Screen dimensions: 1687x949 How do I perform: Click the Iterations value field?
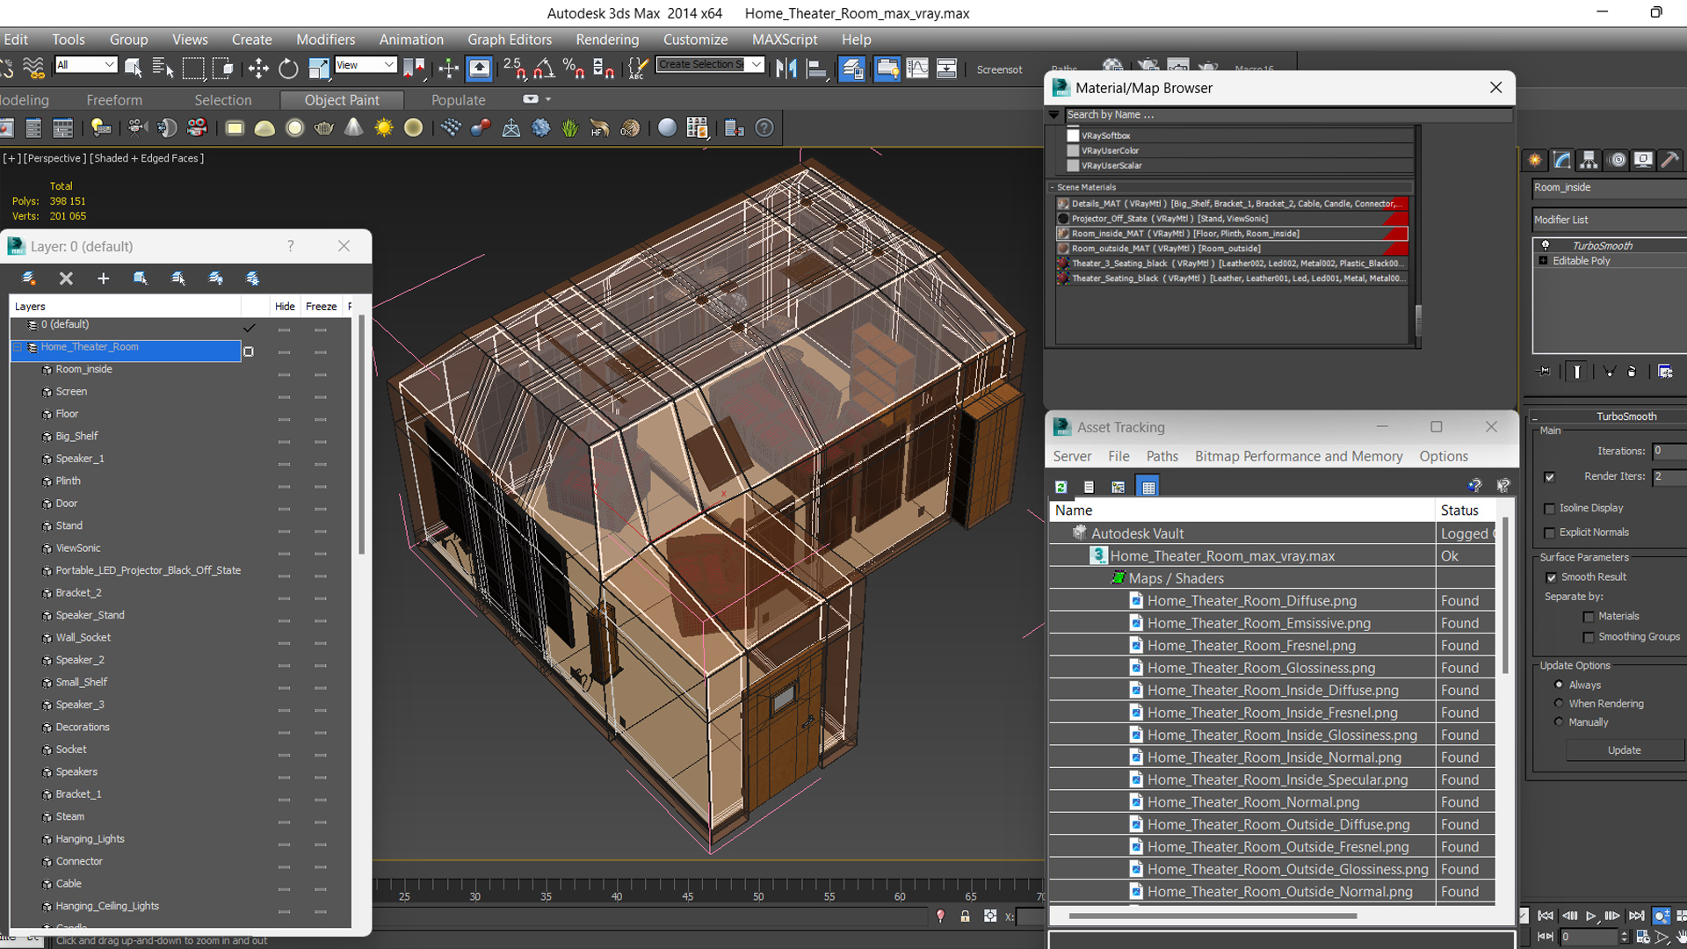1669,451
